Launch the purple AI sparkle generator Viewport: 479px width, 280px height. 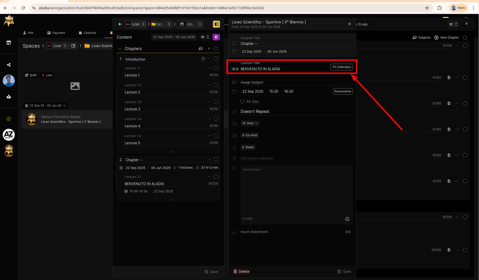tap(216, 37)
